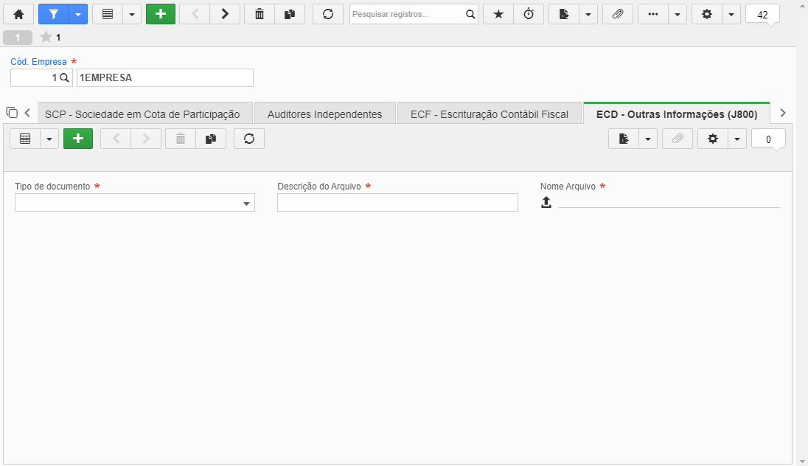Click the blue filter funnel button
The image size is (808, 466).
(x=54, y=15)
